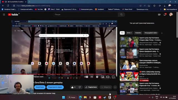Open the YouTube account avatar menu
The width and height of the screenshot is (178, 100).
[x=171, y=14]
